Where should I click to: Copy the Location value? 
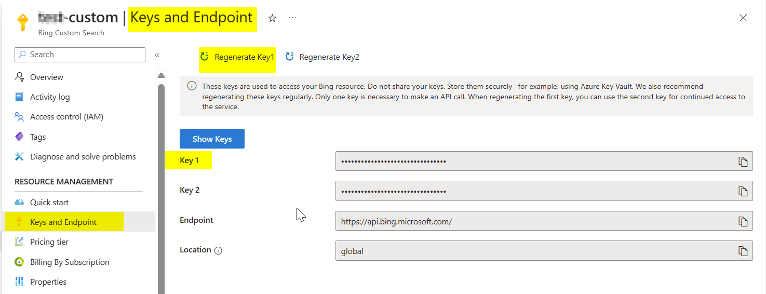coord(743,251)
